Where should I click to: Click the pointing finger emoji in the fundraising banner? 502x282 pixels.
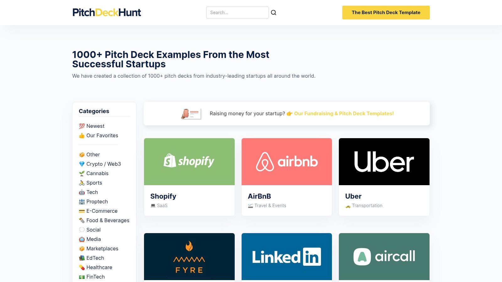[289, 113]
